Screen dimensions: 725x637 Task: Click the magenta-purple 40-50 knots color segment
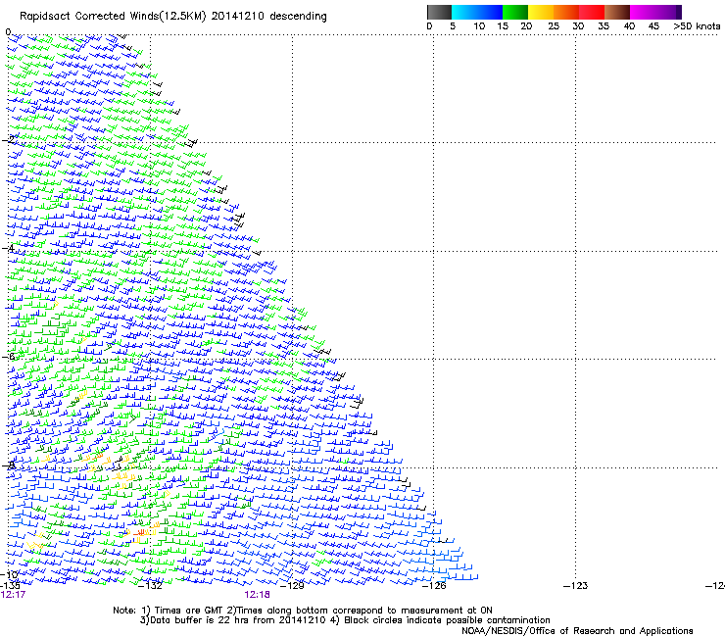[x=655, y=12]
